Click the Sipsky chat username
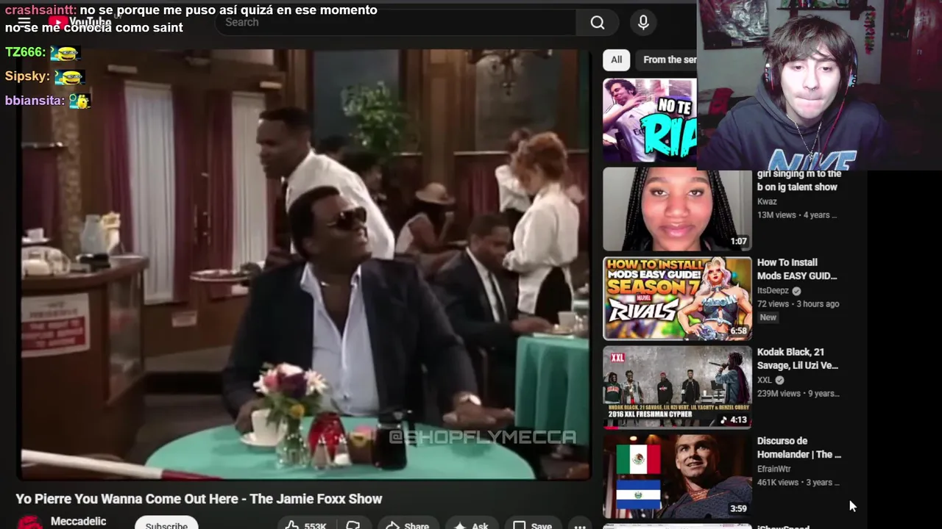Image resolution: width=942 pixels, height=529 pixels. (x=27, y=76)
